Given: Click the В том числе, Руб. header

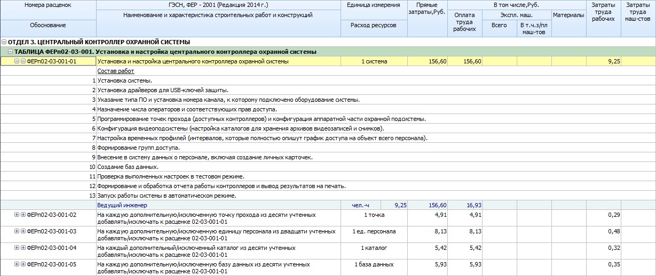Looking at the screenshot, I should click(x=517, y=5).
